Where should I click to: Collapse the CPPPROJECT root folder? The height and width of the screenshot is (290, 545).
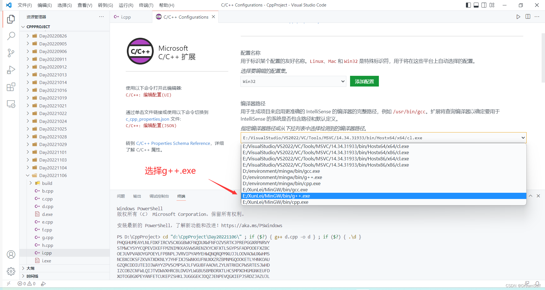click(x=23, y=27)
